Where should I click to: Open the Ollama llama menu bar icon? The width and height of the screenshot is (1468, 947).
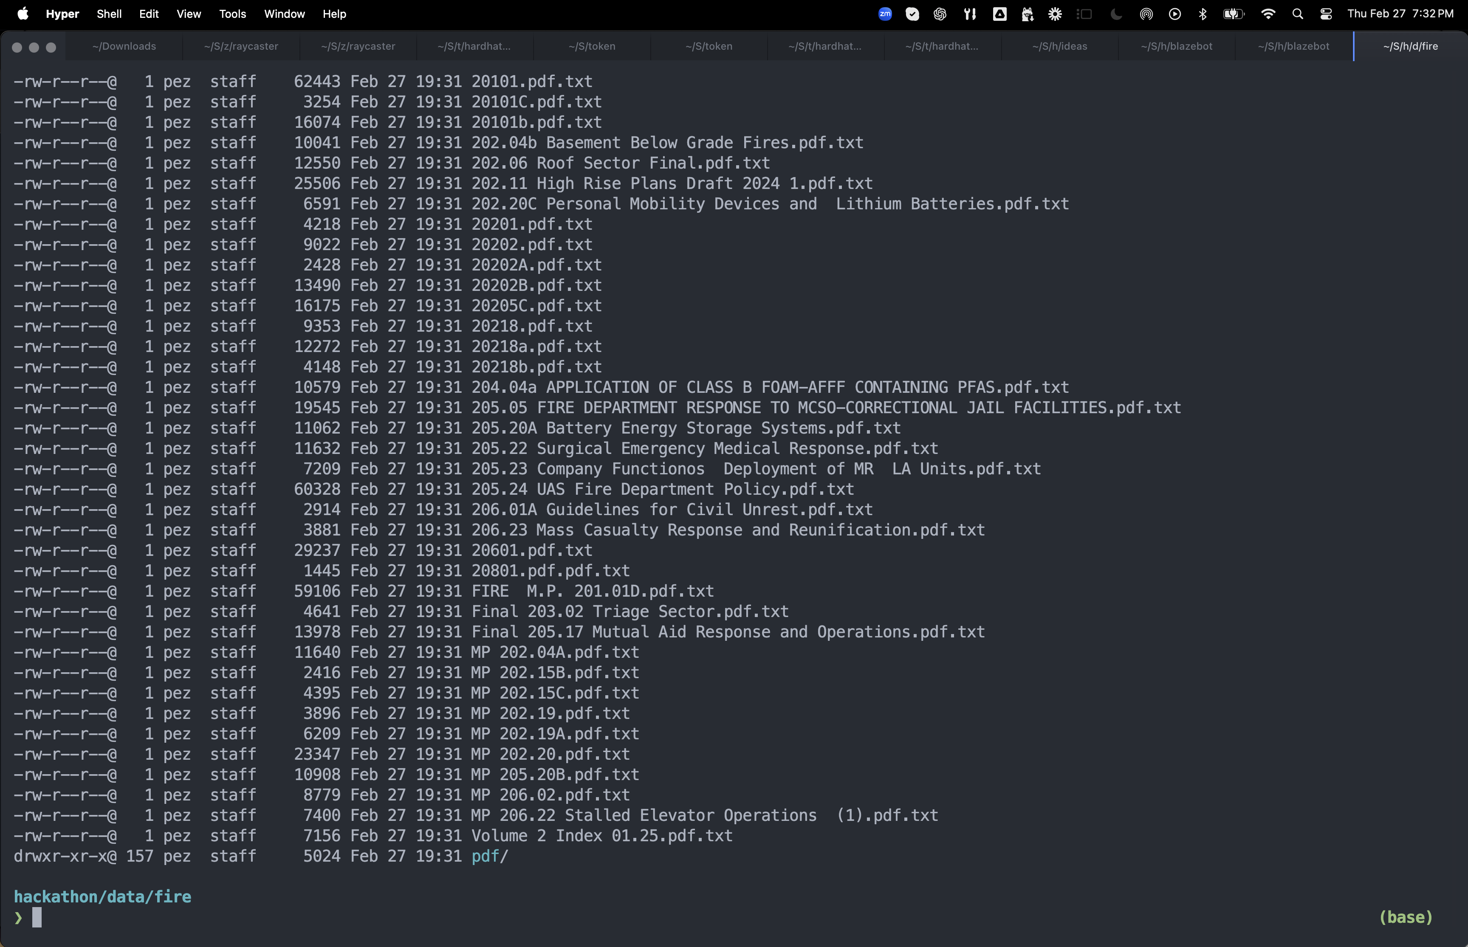[1027, 14]
